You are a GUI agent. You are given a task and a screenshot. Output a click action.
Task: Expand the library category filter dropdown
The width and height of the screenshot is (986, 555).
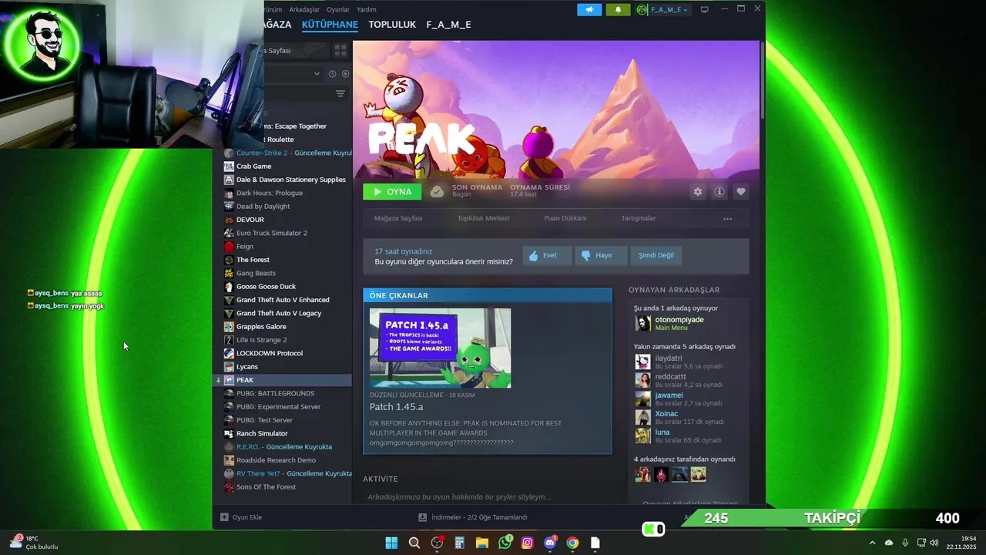(317, 73)
